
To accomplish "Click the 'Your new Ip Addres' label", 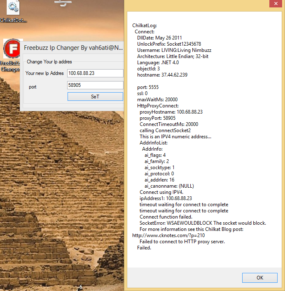I will coord(44,73).
